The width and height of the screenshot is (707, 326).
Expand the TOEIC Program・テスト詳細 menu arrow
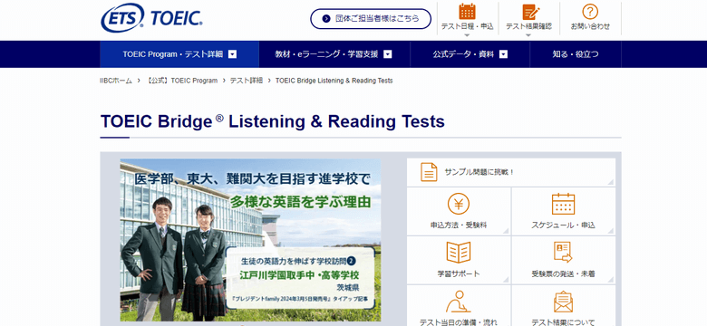(232, 54)
